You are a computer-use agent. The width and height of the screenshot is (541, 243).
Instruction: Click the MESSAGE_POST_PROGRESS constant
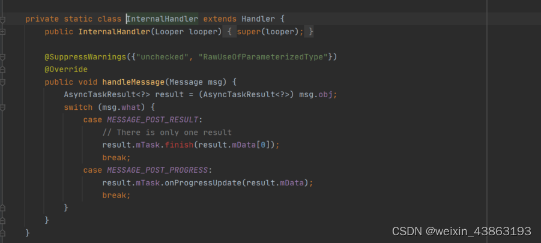coord(157,170)
